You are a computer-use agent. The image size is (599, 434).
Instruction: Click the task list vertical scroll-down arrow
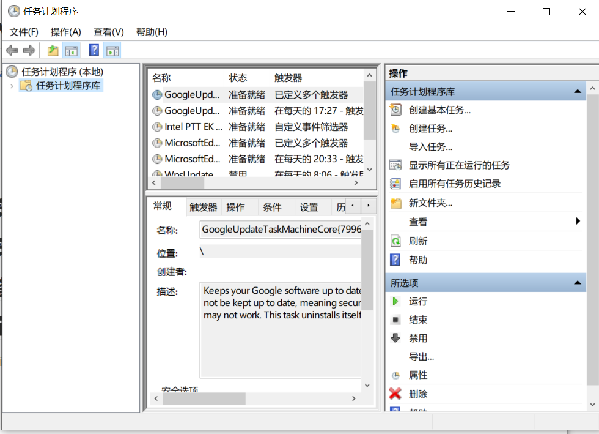click(369, 170)
